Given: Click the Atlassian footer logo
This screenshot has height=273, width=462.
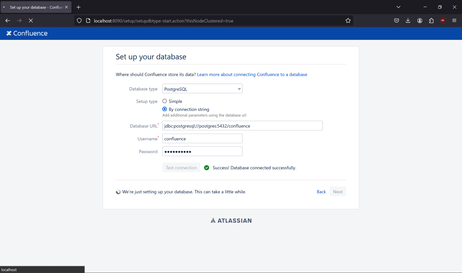Looking at the screenshot, I should 231,221.
